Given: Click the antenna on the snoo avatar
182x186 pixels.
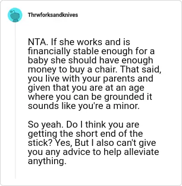Looking at the screenshot, I should tap(13, 11).
